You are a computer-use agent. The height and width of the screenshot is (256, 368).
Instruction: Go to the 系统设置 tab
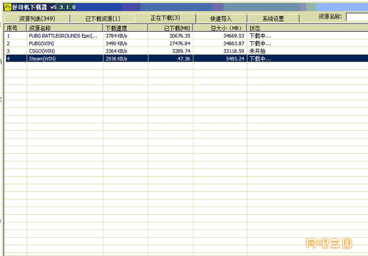tap(273, 19)
